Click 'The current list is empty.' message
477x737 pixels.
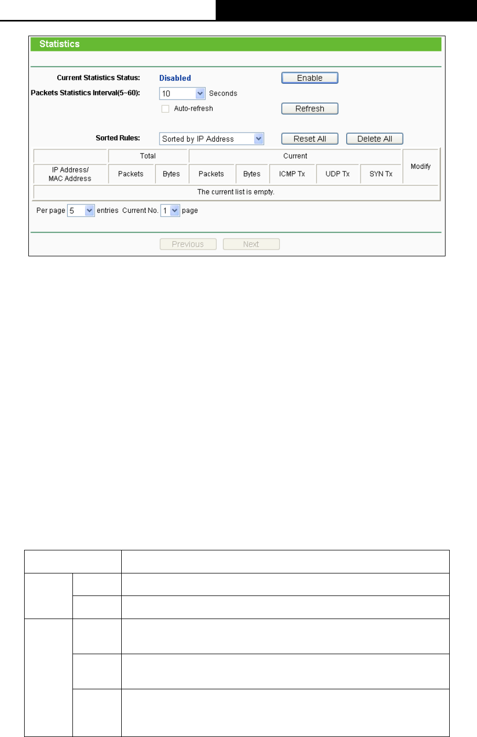tap(236, 192)
